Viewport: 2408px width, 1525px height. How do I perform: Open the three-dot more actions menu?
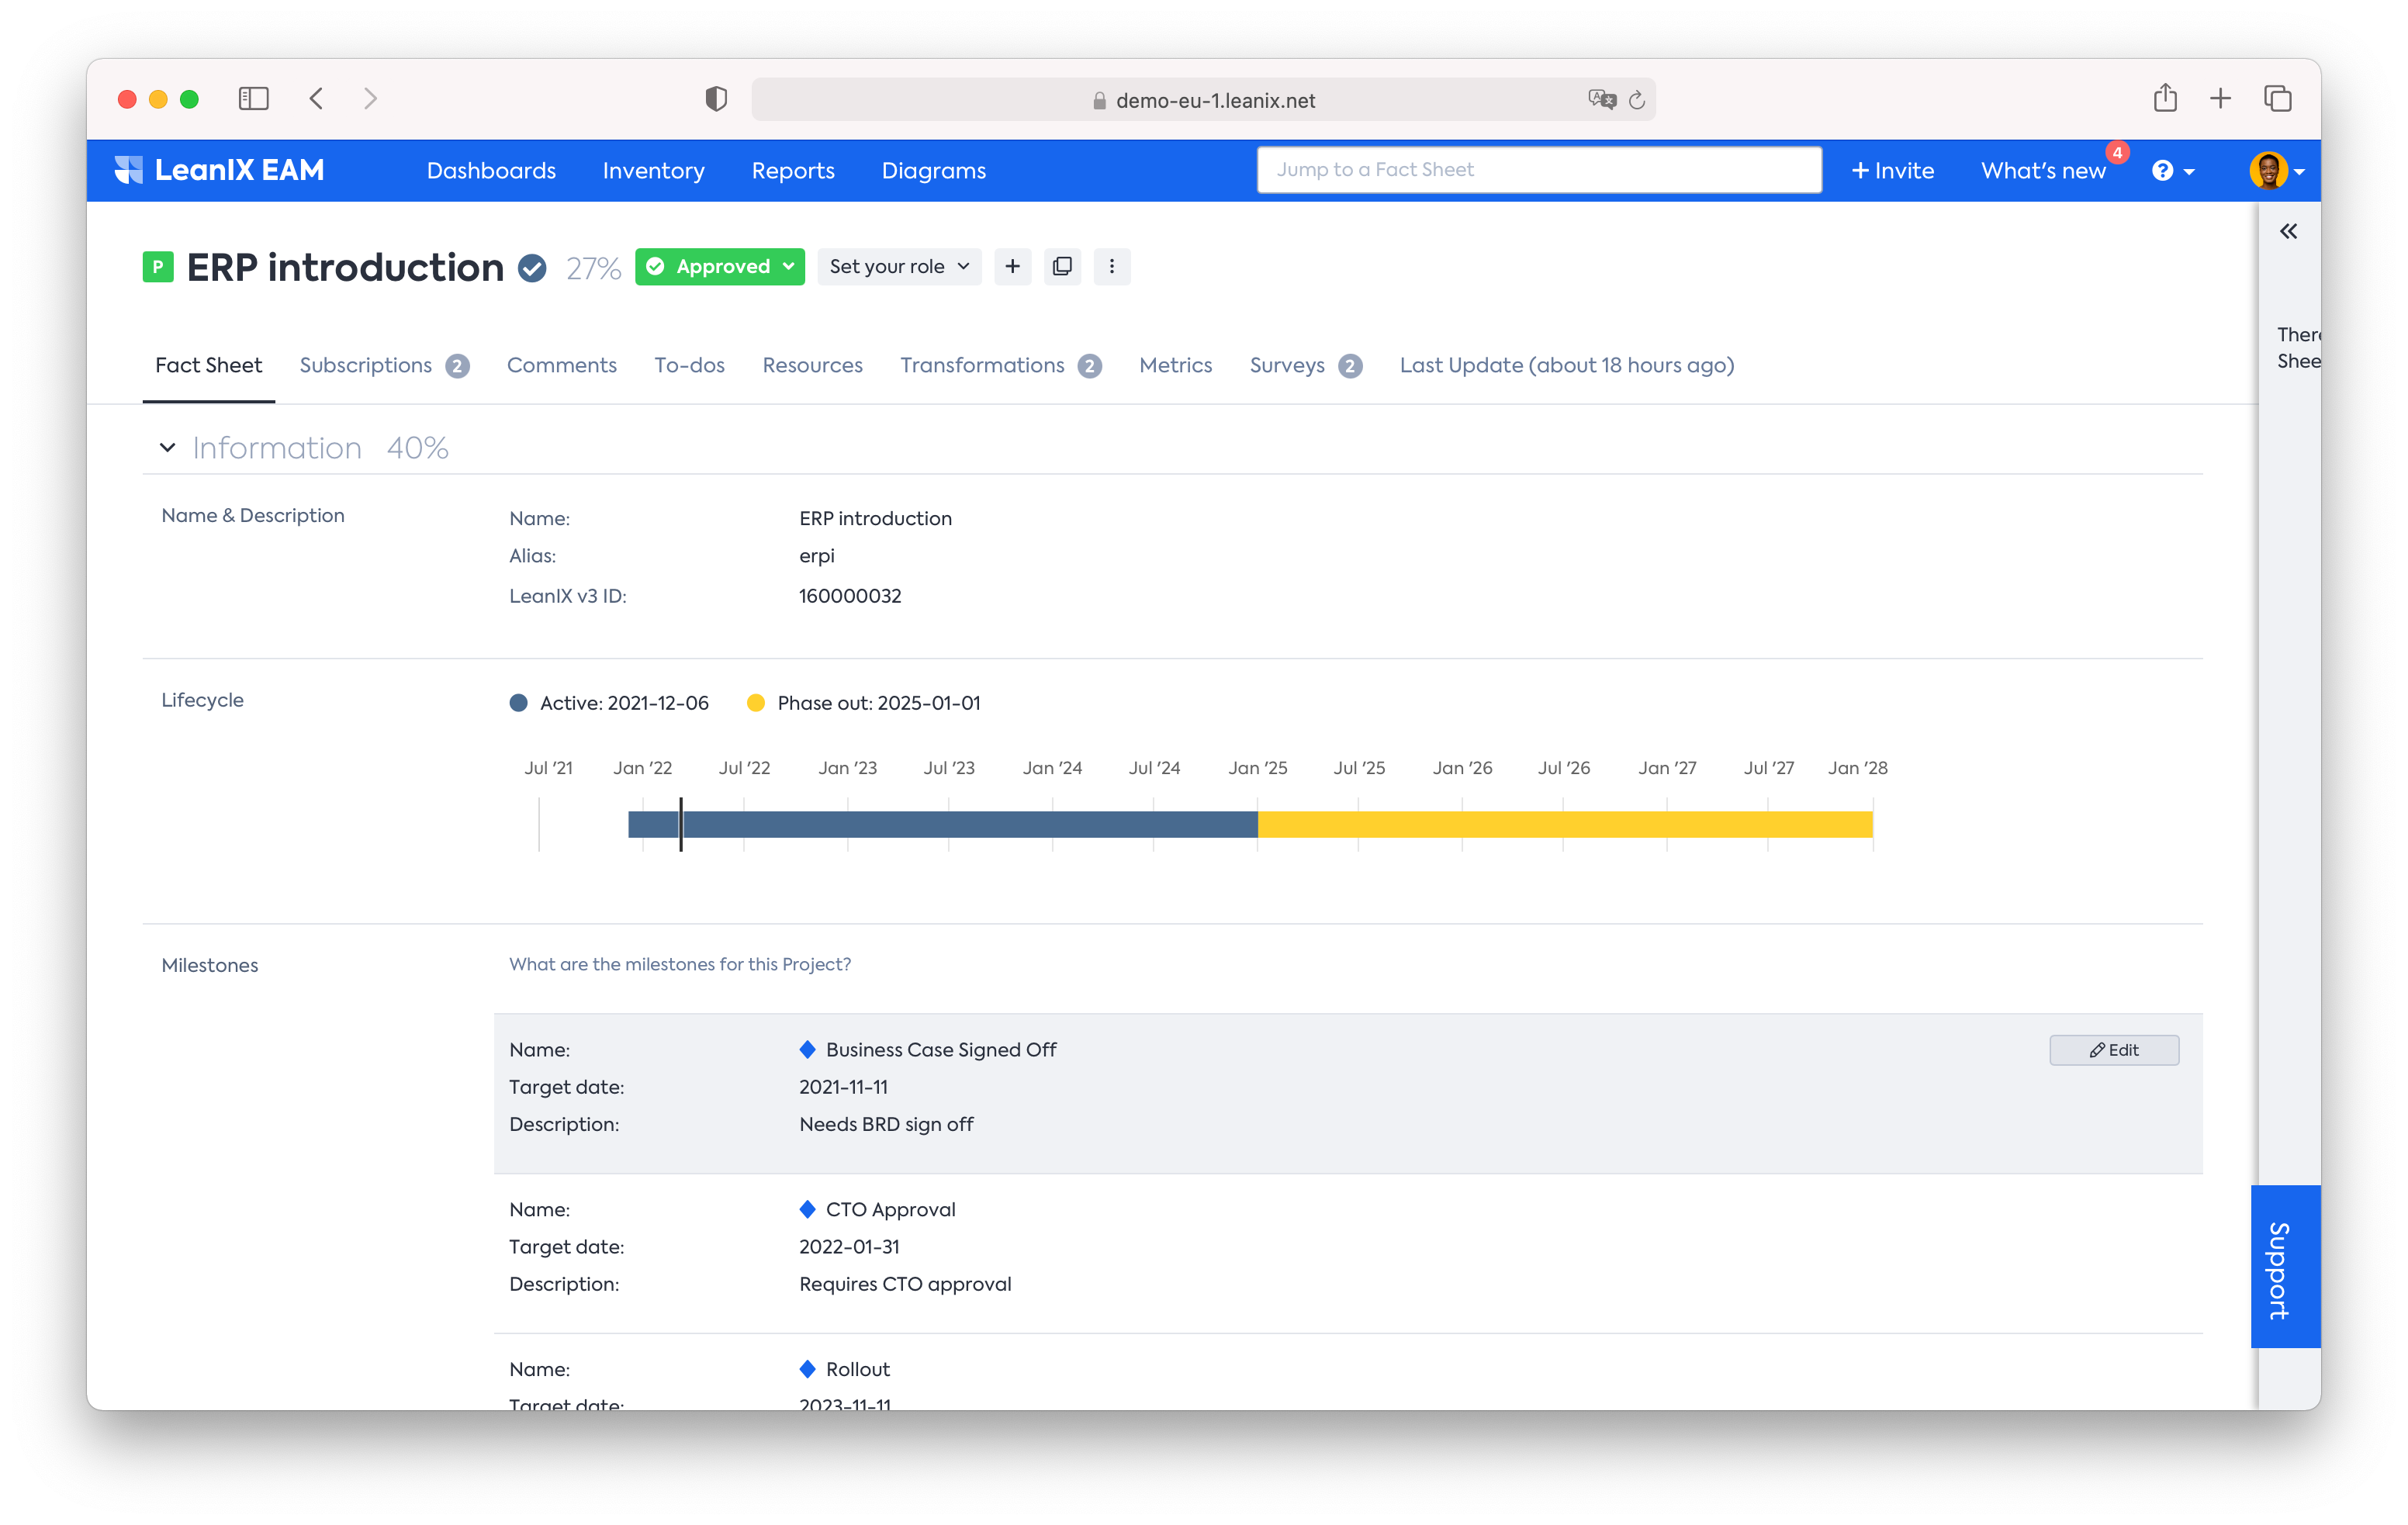tap(1111, 266)
